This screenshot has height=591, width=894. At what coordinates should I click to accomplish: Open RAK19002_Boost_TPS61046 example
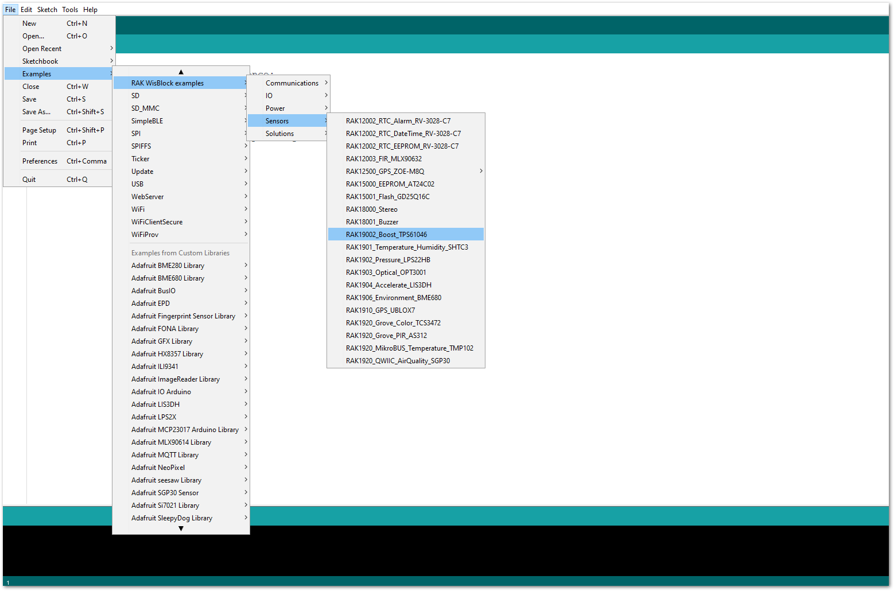click(x=406, y=235)
